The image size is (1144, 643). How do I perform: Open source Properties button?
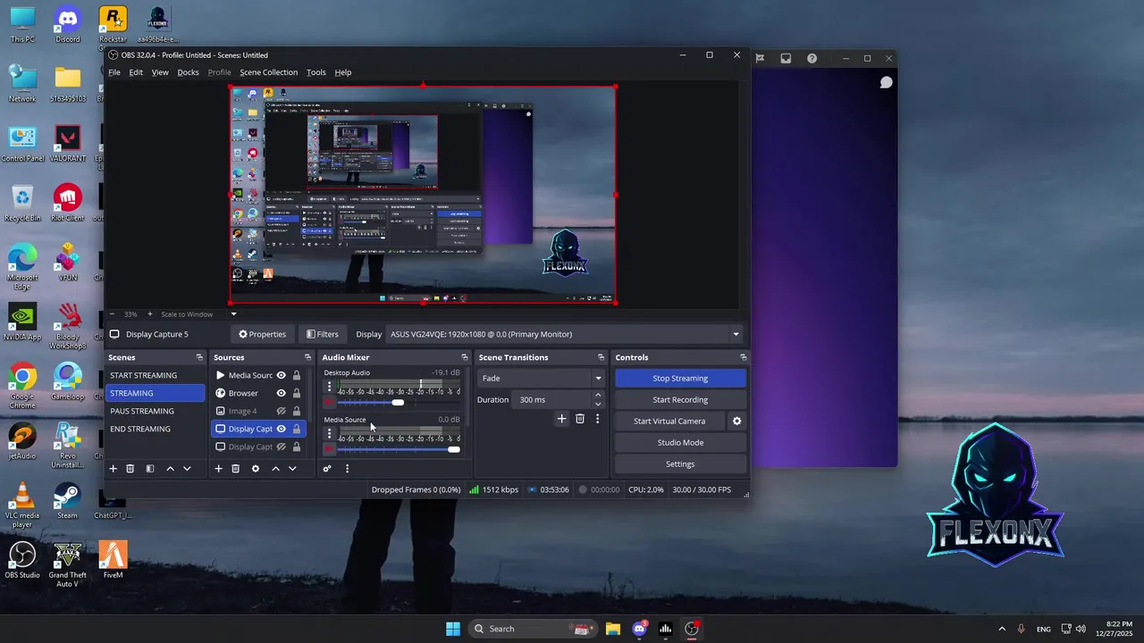[x=262, y=334]
